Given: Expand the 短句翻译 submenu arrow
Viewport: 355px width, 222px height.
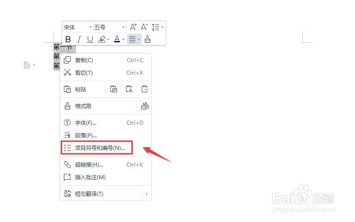Looking at the screenshot, I should click(147, 194).
